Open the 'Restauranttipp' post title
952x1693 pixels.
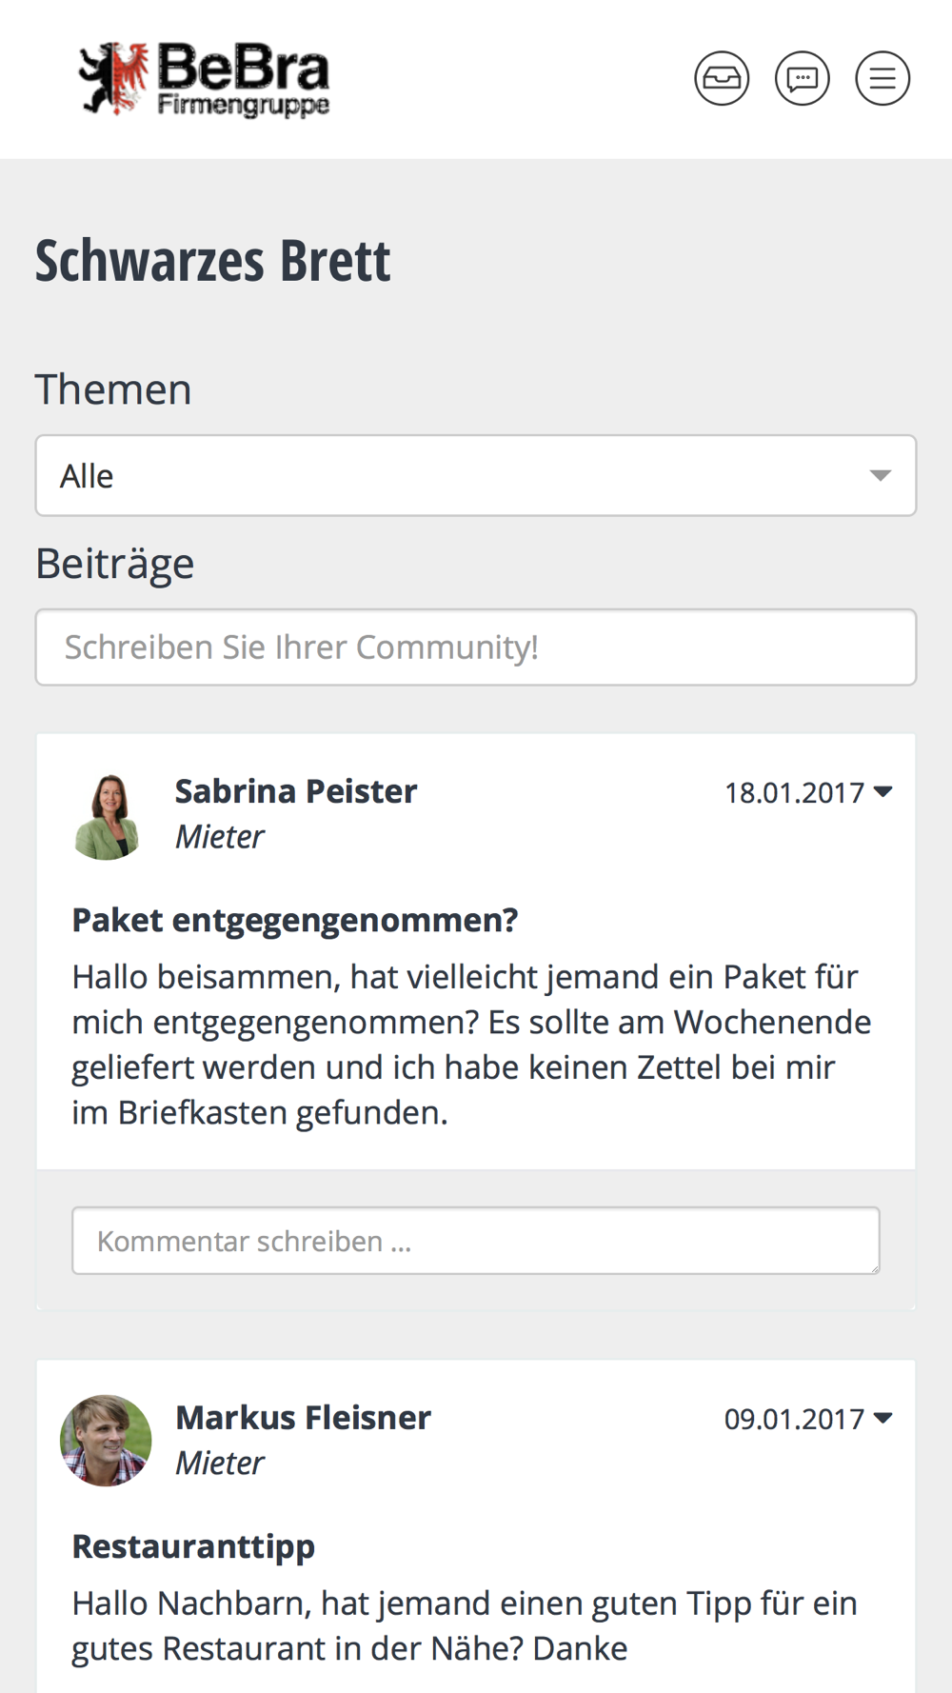click(193, 1546)
